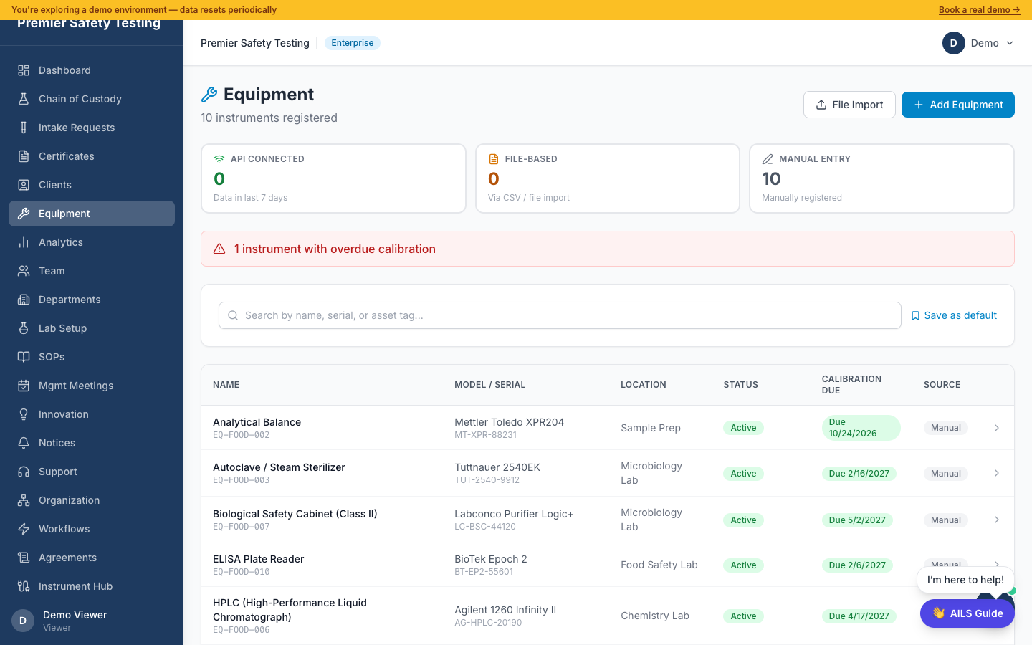Click the Food Safety Lab location cell
The height and width of the screenshot is (645, 1032).
click(x=659, y=565)
